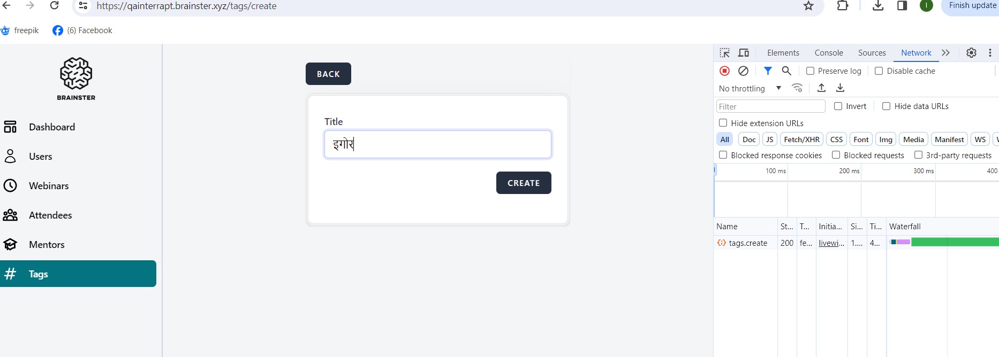This screenshot has width=999, height=357.
Task: Expand more DevTools tabs chevron
Action: (x=946, y=53)
